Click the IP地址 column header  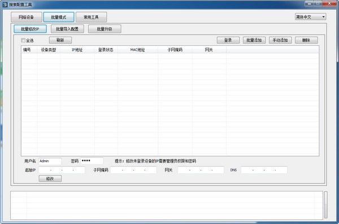(77, 50)
